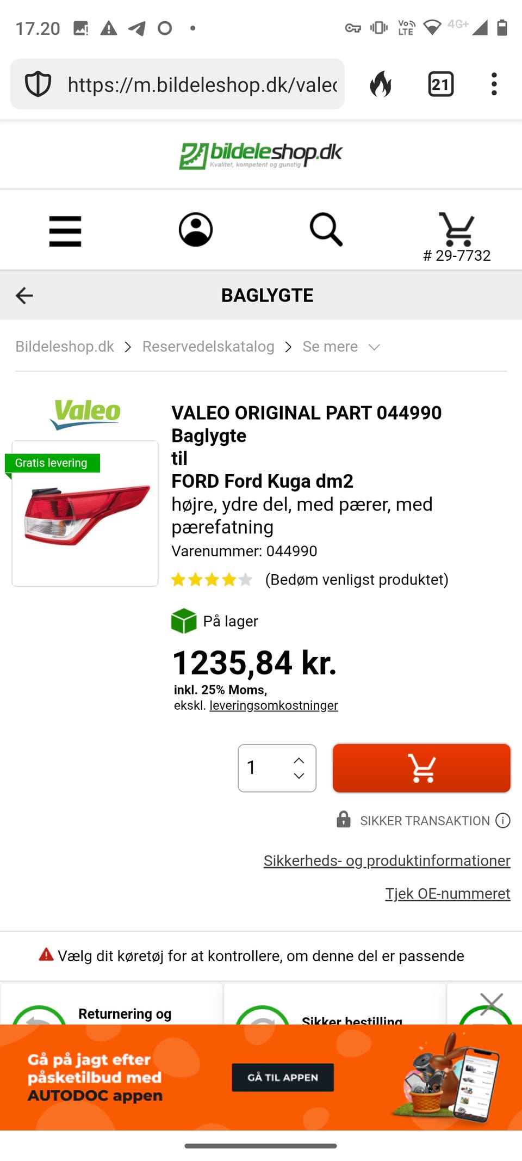Viewport: 522px width, 1161px height.
Task: Open 'Sikkerheds- og produktinformationer' link
Action: click(x=387, y=861)
